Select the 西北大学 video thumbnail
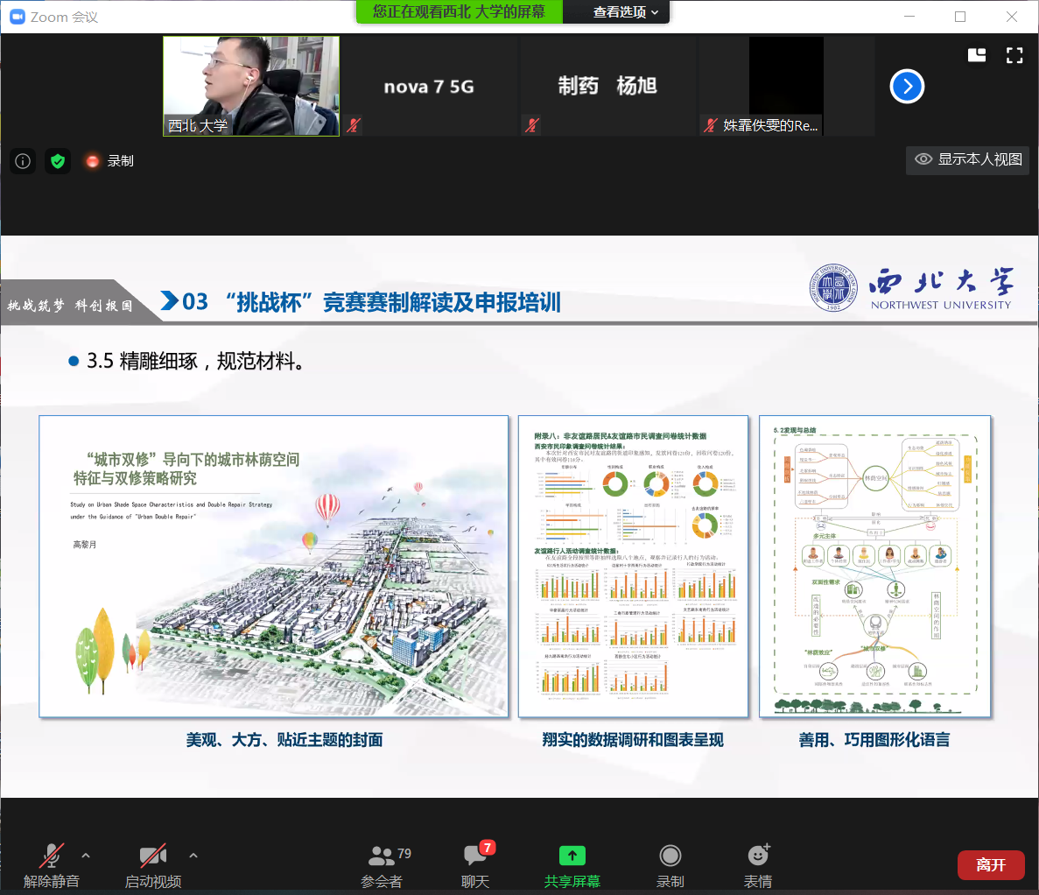 pyautogui.click(x=251, y=86)
